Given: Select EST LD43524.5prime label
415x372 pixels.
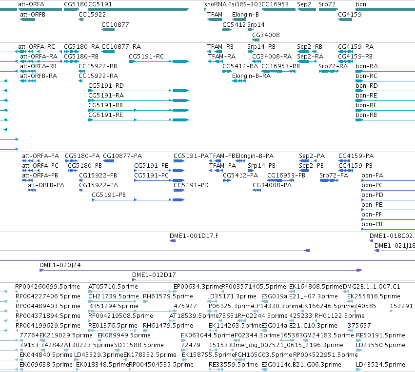Looking at the screenshot, I should click(380, 365).
